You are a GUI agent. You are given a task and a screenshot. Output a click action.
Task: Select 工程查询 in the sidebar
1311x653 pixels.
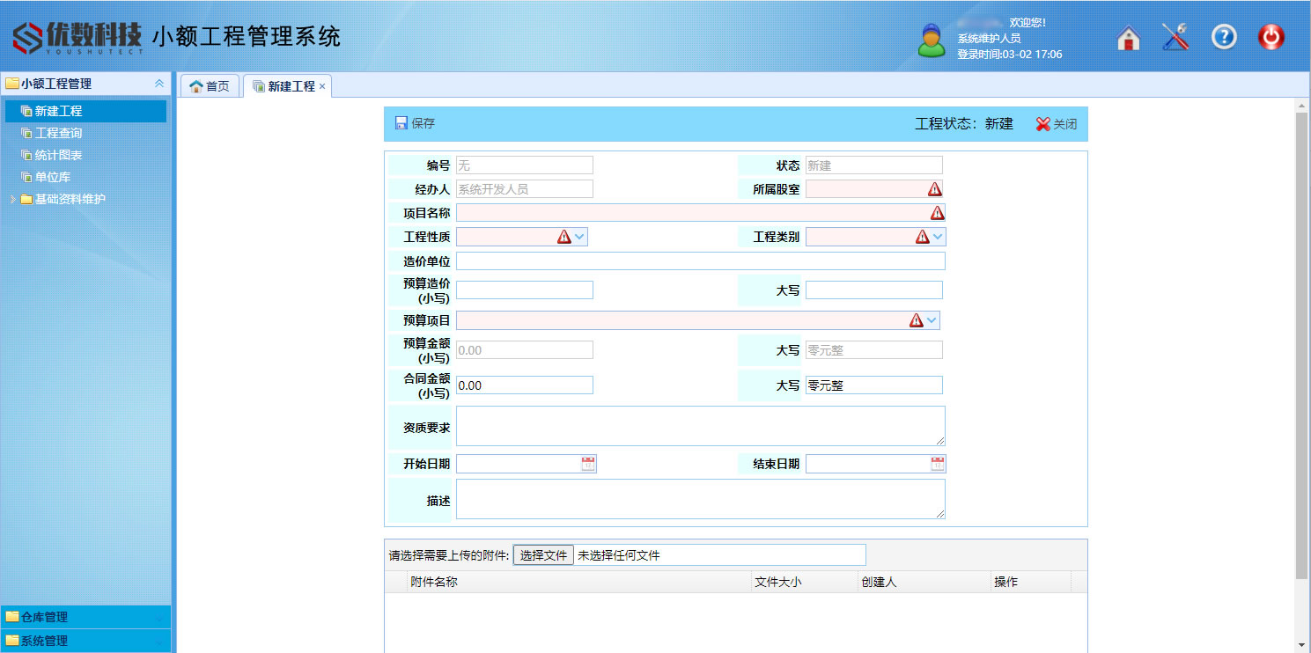point(58,133)
